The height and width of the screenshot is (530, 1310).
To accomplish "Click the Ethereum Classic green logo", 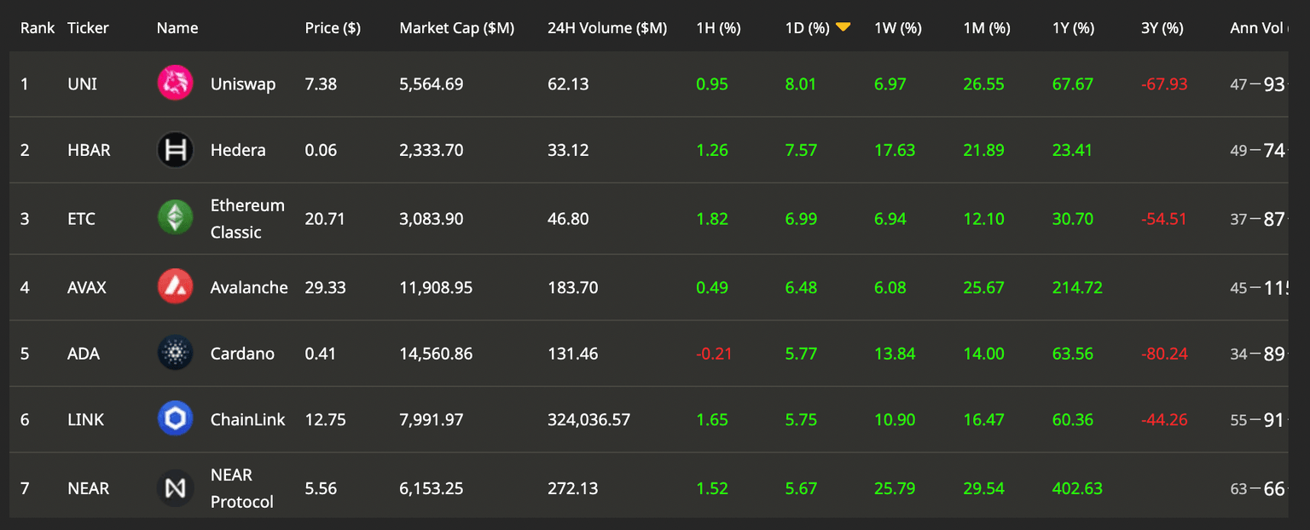I will click(175, 218).
